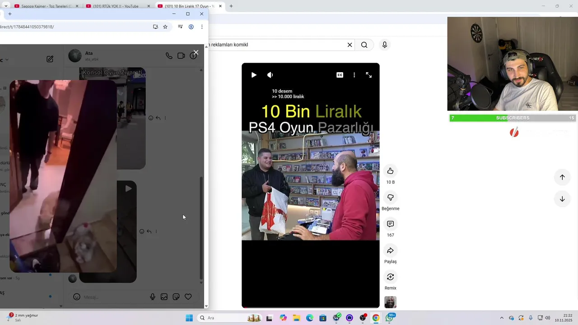Click the enlarged media preview in viewer
This screenshot has width=578, height=325.
63,176
